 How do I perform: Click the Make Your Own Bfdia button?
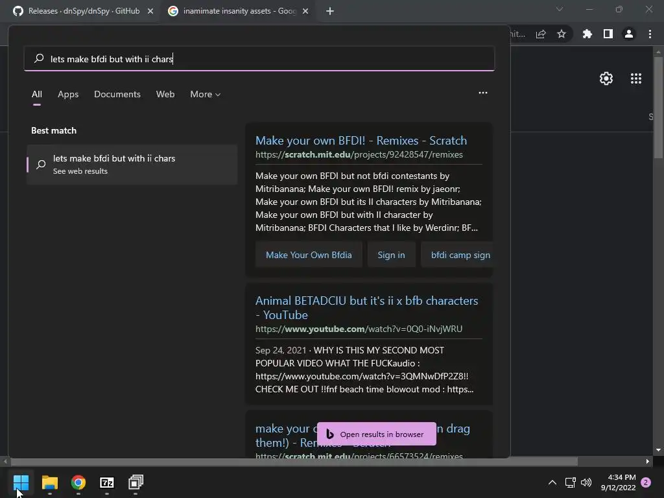point(309,255)
